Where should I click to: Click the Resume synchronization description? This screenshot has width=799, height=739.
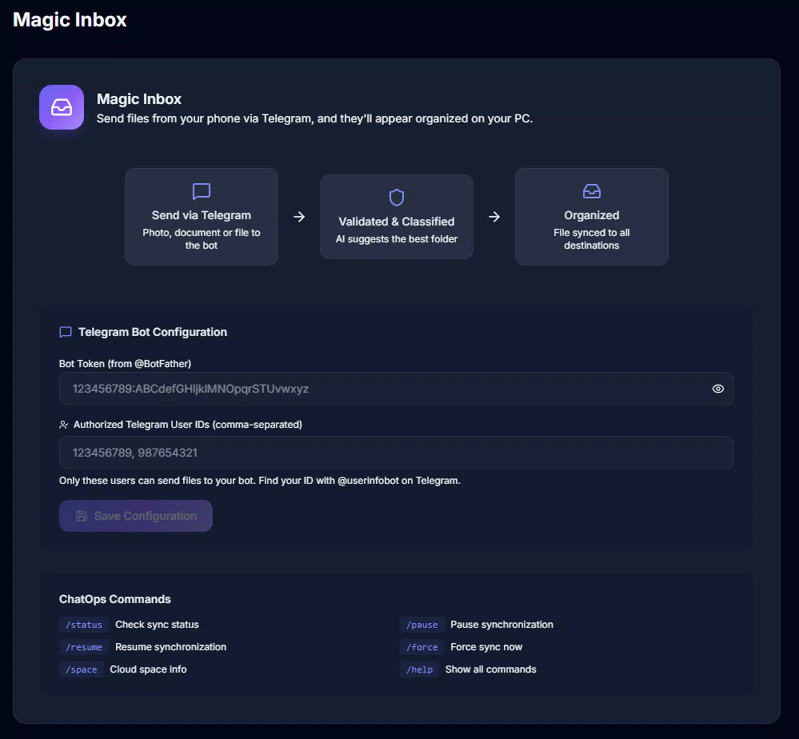point(171,647)
